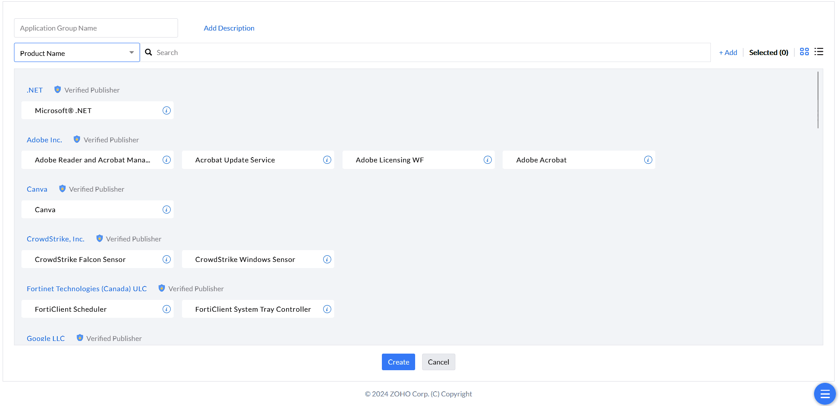
Task: Pick the FortiClient Scheduler application
Action: coord(98,309)
